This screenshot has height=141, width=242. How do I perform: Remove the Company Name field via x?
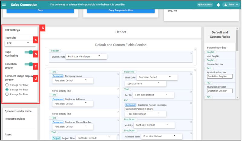pos(118,74)
